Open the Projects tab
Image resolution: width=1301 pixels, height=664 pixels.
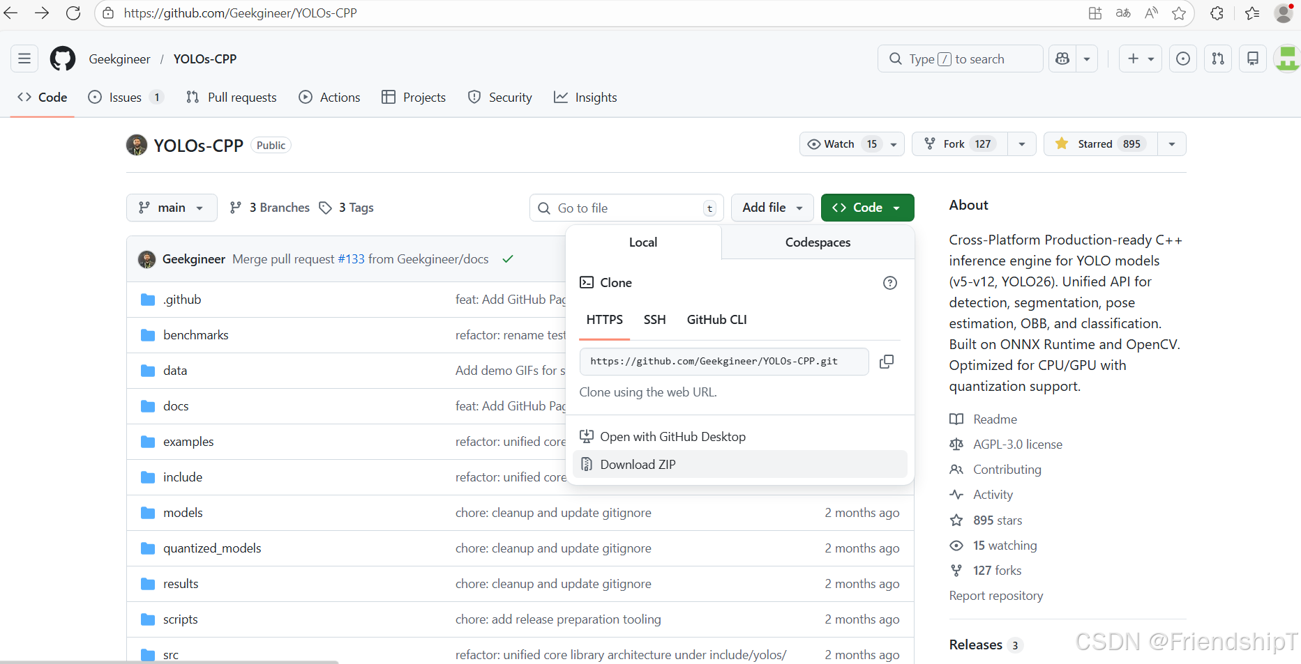(x=414, y=98)
